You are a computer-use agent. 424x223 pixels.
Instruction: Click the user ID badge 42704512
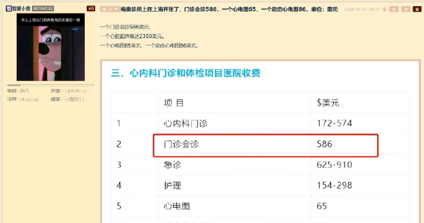click(x=43, y=9)
